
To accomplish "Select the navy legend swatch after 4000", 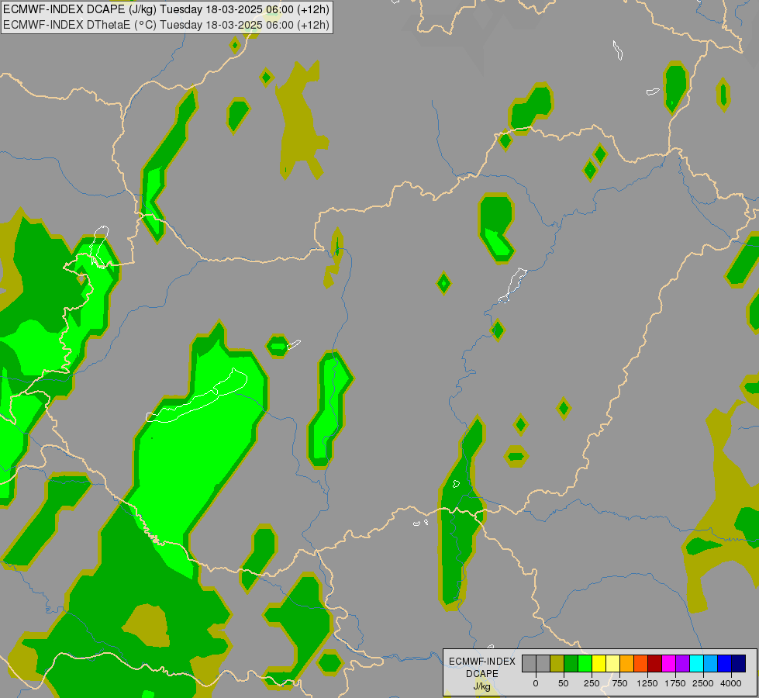I will [x=738, y=663].
